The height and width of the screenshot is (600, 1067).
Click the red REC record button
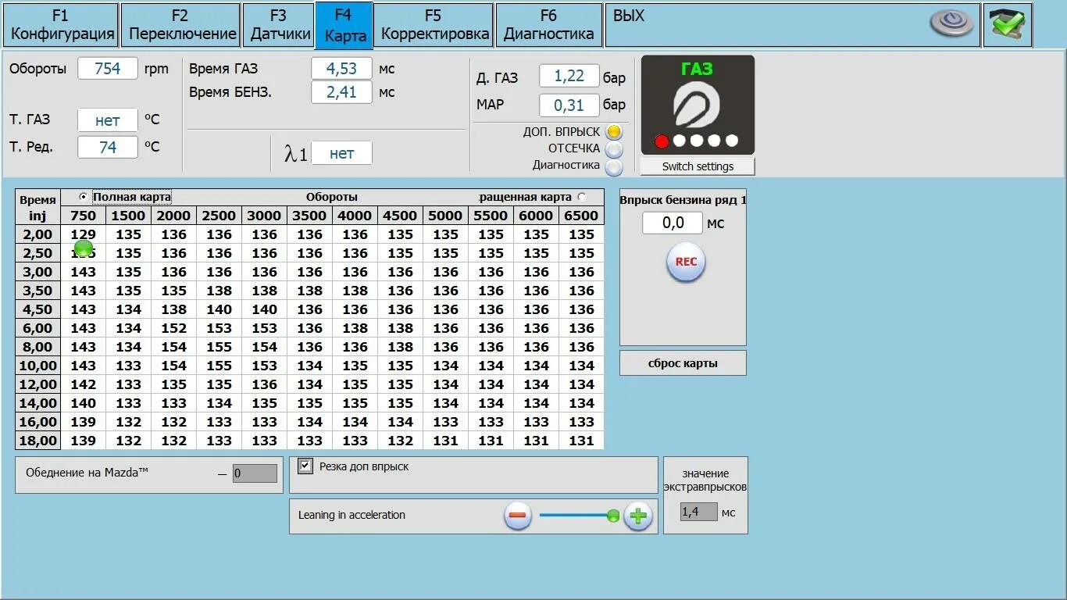(x=686, y=262)
